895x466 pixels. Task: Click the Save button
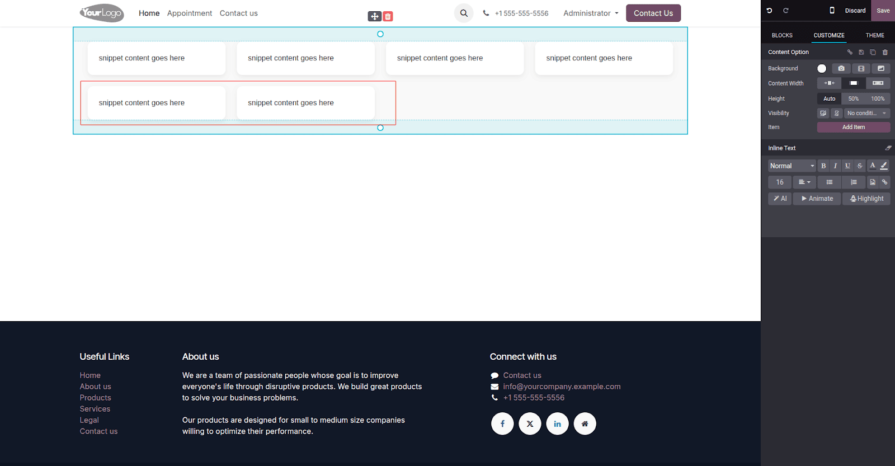click(883, 11)
